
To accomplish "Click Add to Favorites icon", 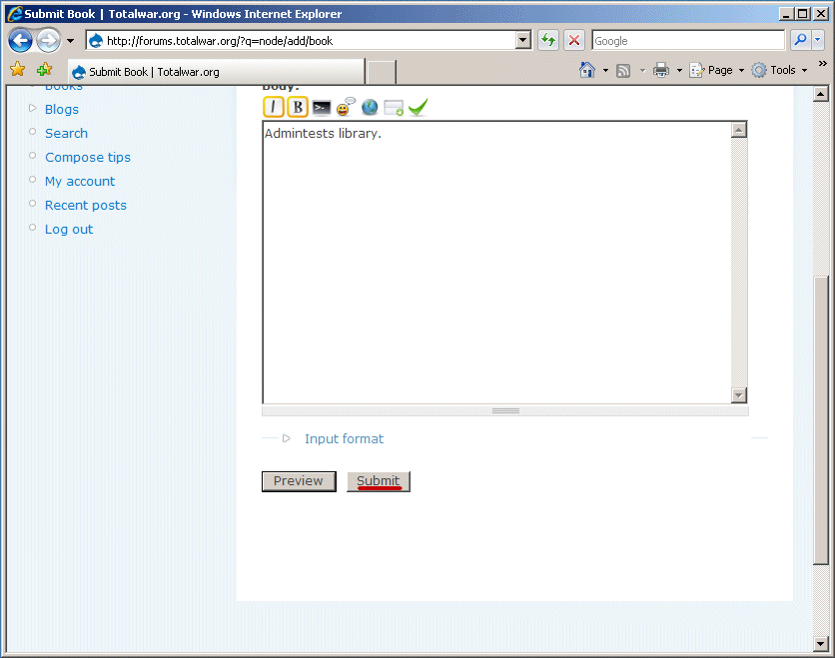I will 44,69.
